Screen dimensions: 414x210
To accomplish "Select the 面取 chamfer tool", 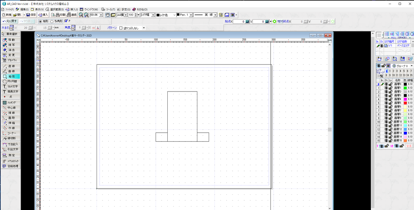I will tap(10, 118).
